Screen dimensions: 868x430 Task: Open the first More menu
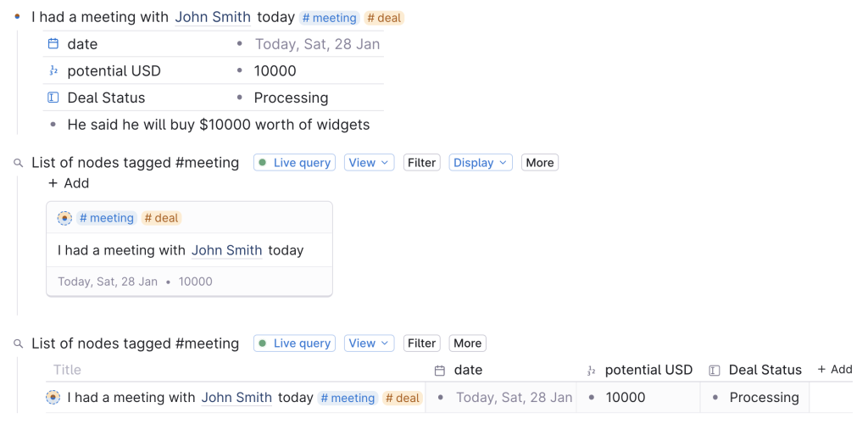[539, 163]
